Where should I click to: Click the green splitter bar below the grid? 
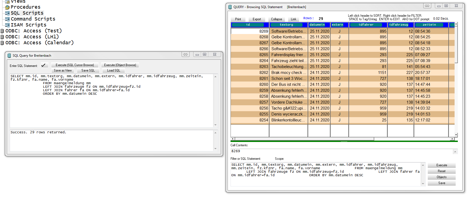point(344,141)
